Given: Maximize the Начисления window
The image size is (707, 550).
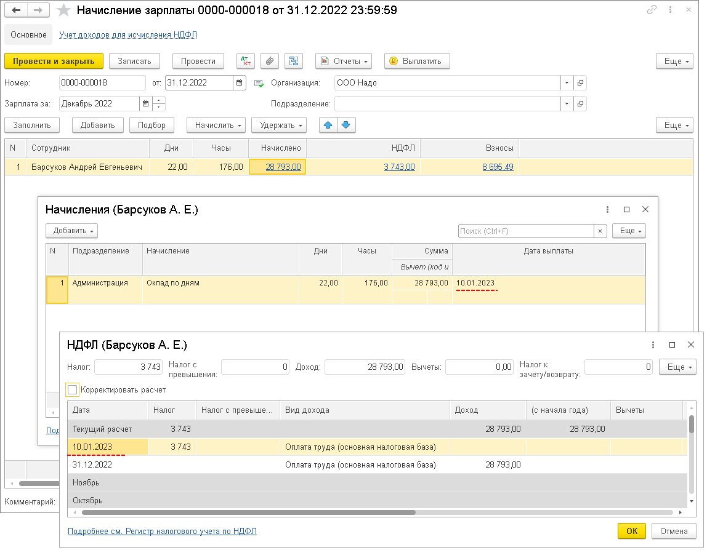Looking at the screenshot, I should [626, 209].
